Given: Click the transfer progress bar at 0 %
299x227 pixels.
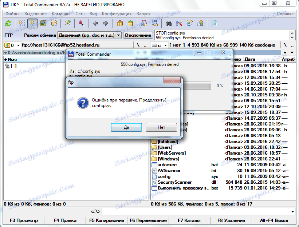Looking at the screenshot, I should click(x=196, y=86).
